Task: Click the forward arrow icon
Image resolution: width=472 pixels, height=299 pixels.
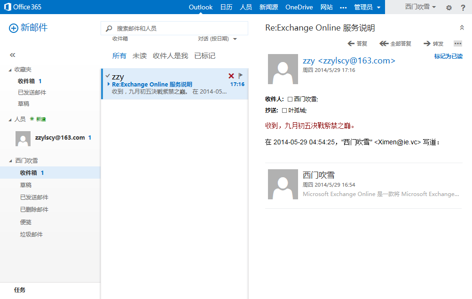Action: coord(427,44)
